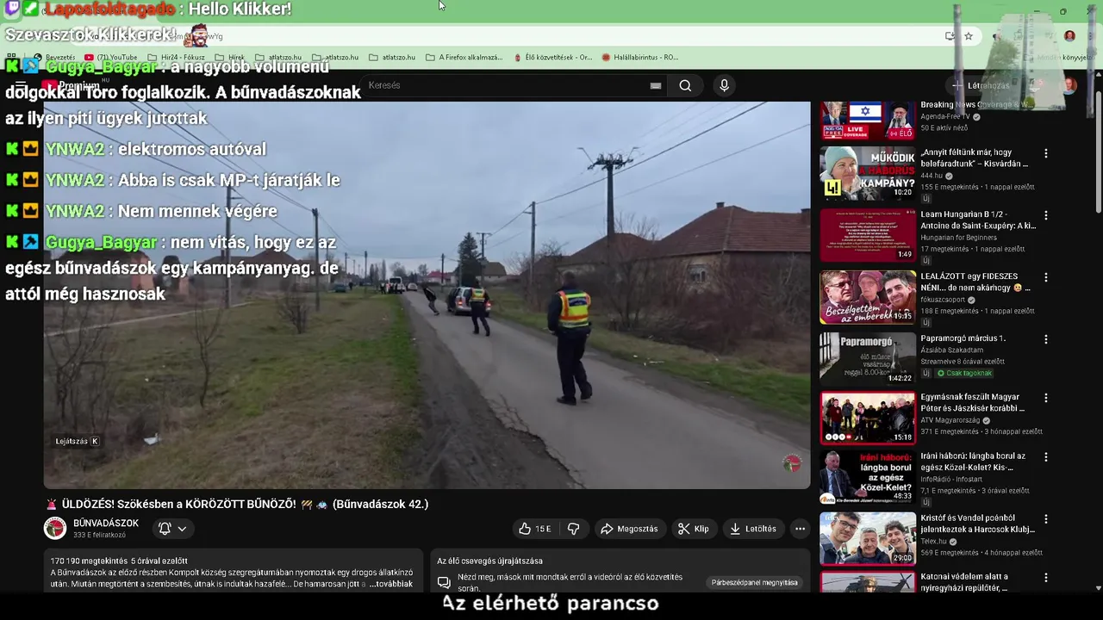Viewport: 1103px width, 620px height.
Task: Open options for the ATV Magyarország video
Action: click(x=1046, y=398)
